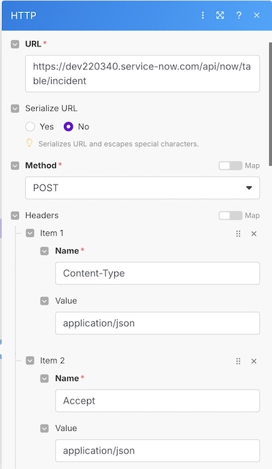Viewport: 272px width, 469px height.
Task: Select Yes for Serialize URL
Action: (30, 127)
